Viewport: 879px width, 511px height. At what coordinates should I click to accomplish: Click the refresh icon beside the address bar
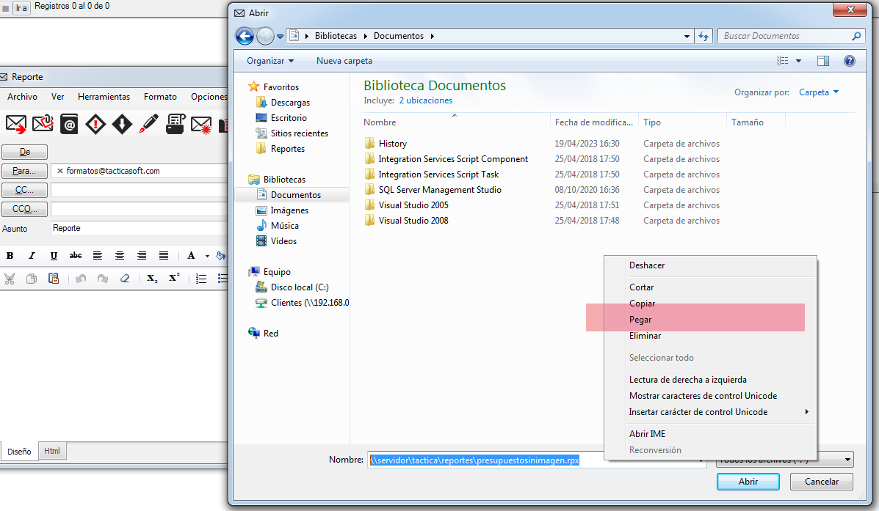(703, 37)
